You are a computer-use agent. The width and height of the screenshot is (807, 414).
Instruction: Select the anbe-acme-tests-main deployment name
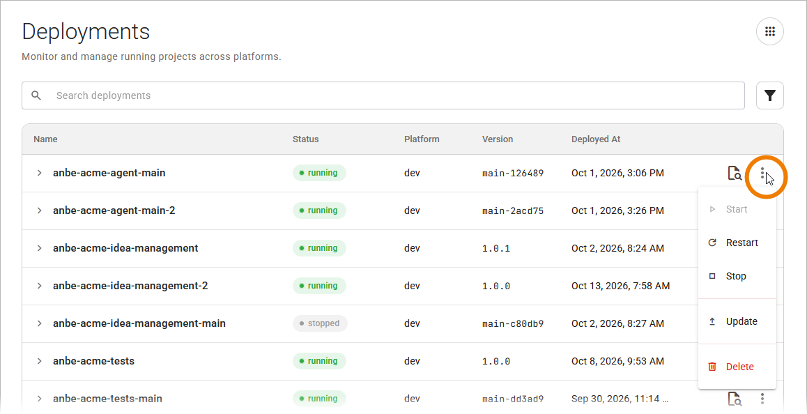point(107,399)
